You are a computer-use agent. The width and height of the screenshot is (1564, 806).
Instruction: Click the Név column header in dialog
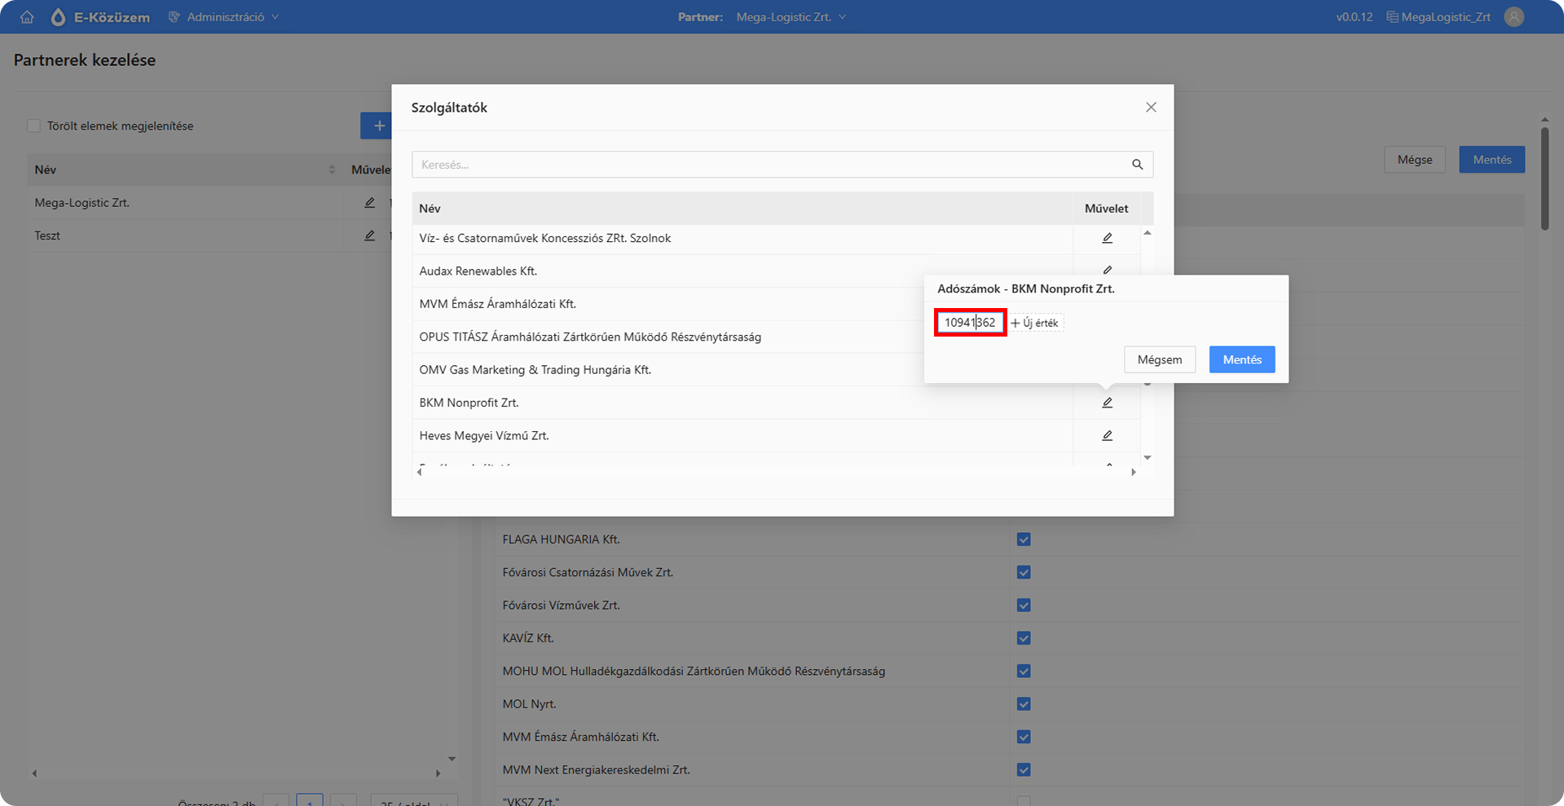point(742,209)
